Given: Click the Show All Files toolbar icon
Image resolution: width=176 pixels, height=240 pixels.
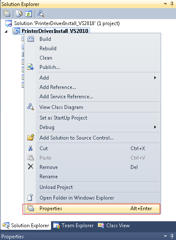Looking at the screenshot, I should [19, 14].
